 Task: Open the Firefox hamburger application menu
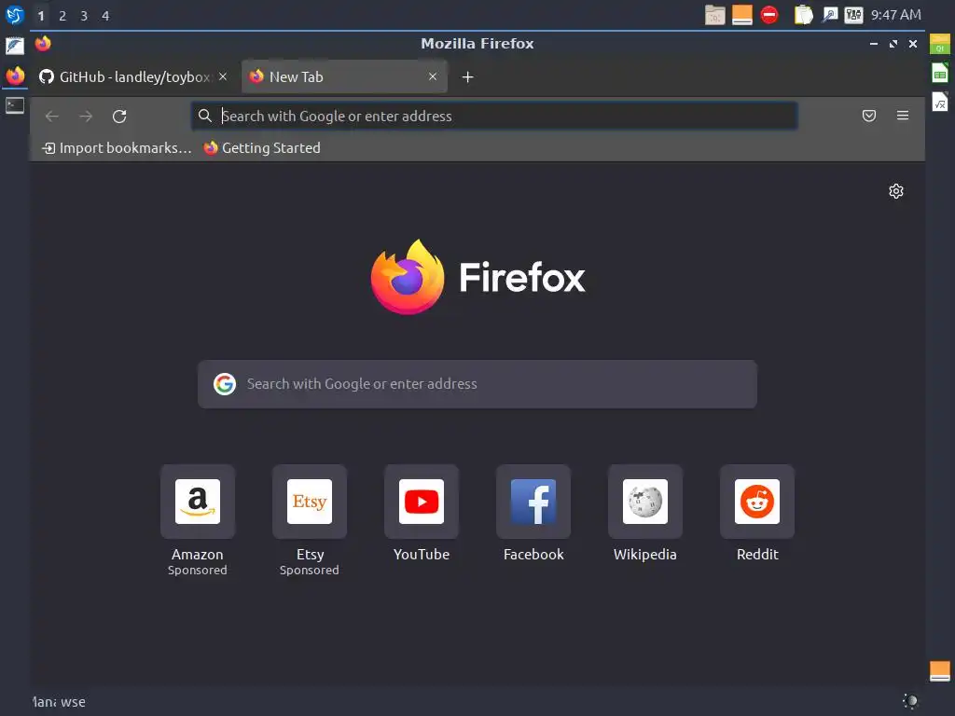[903, 116]
